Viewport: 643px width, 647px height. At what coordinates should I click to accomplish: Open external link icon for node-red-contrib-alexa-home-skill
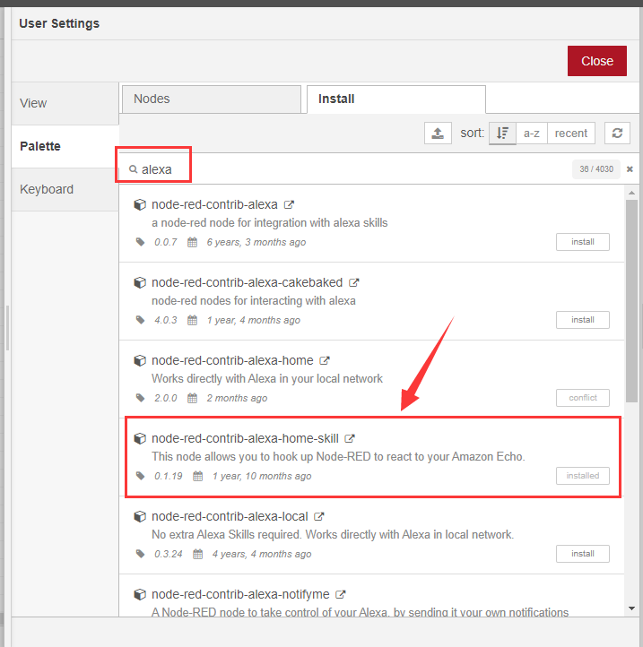[x=350, y=438]
